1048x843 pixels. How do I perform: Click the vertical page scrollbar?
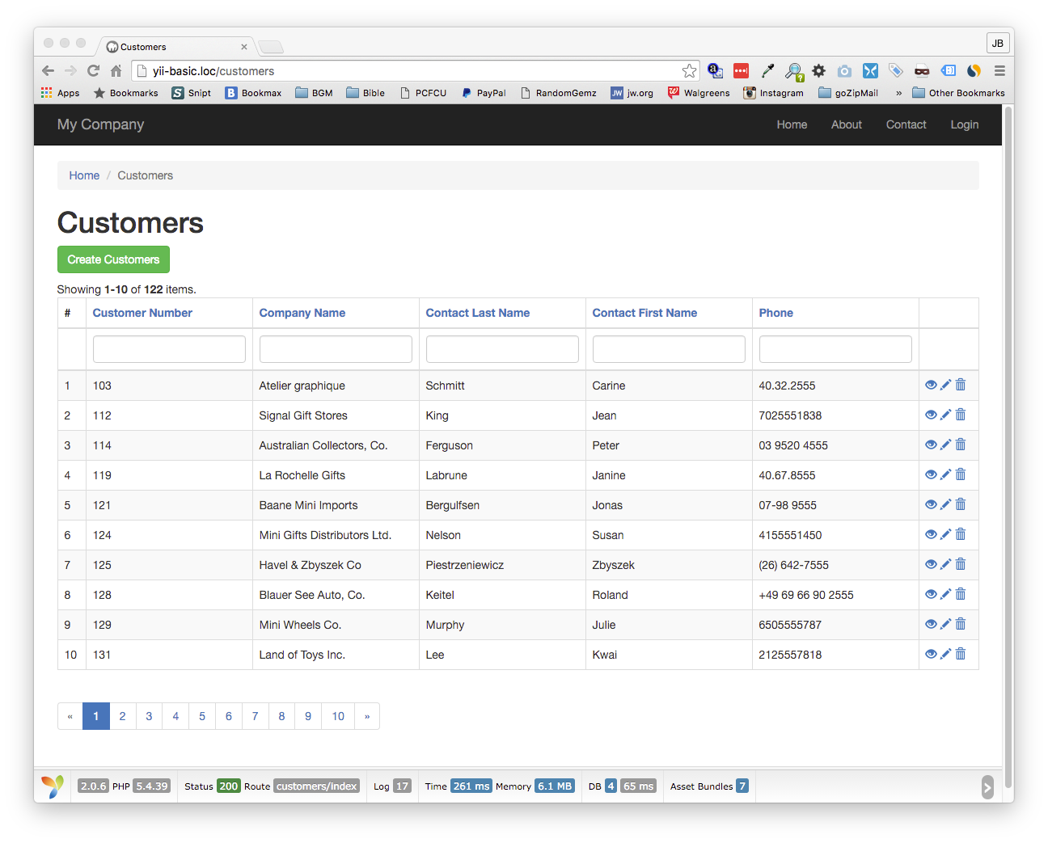[1008, 448]
